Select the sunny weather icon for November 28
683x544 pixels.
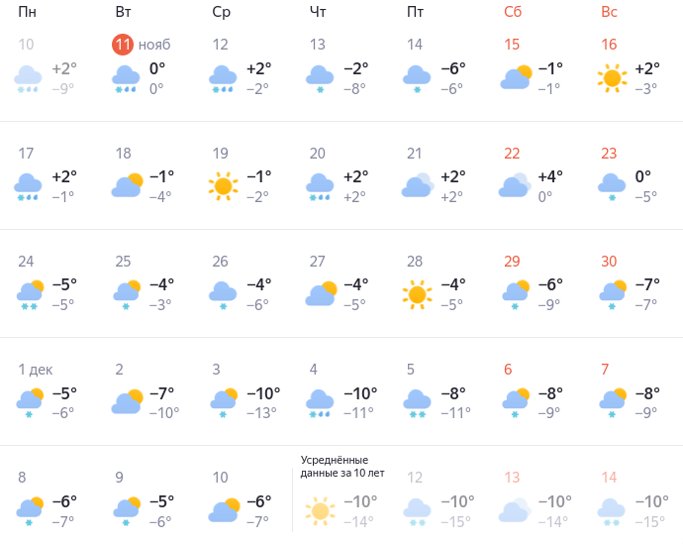point(417,294)
